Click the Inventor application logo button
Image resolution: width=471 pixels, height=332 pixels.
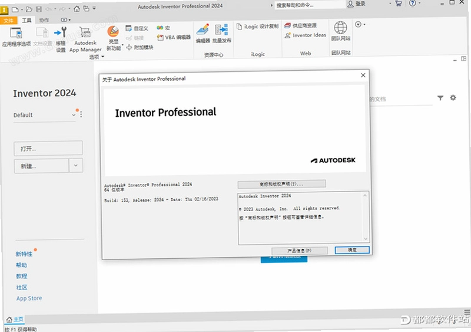[4, 10]
